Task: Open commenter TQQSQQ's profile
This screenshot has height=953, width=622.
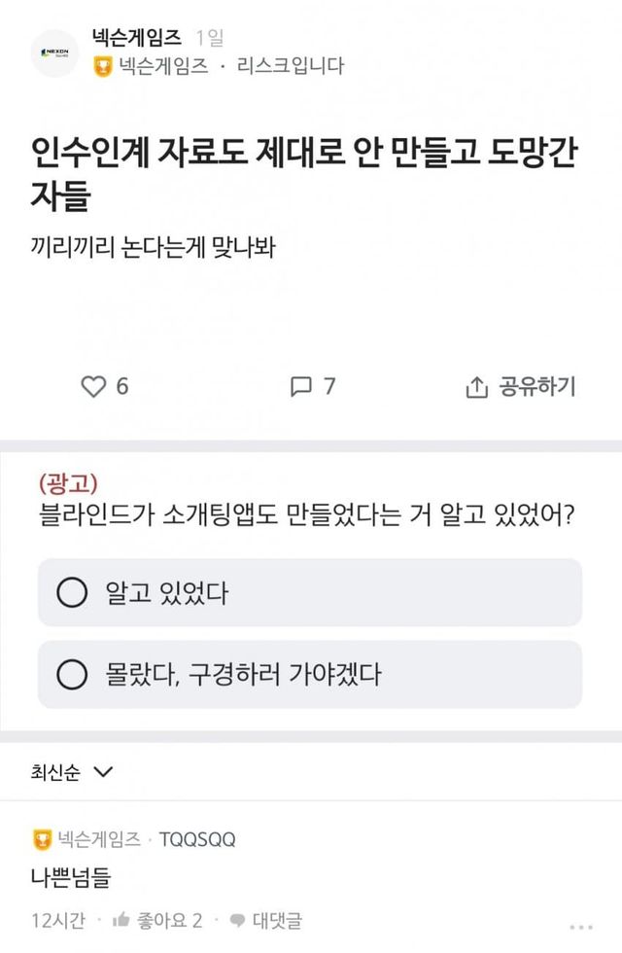Action: [197, 839]
